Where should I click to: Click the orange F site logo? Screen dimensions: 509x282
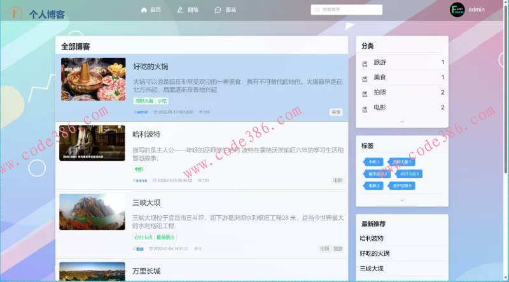click(15, 13)
